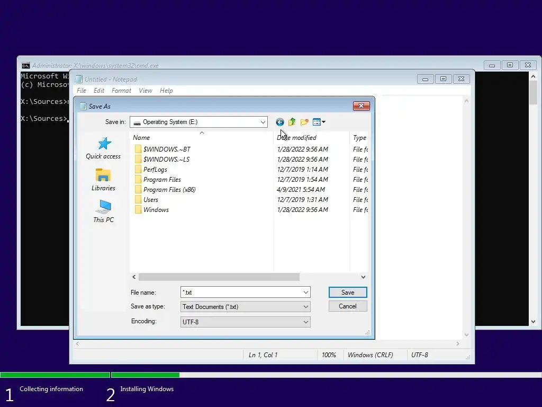The image size is (542, 407).
Task: Click the file list horizontal scrollbar thumb
Action: (219, 277)
